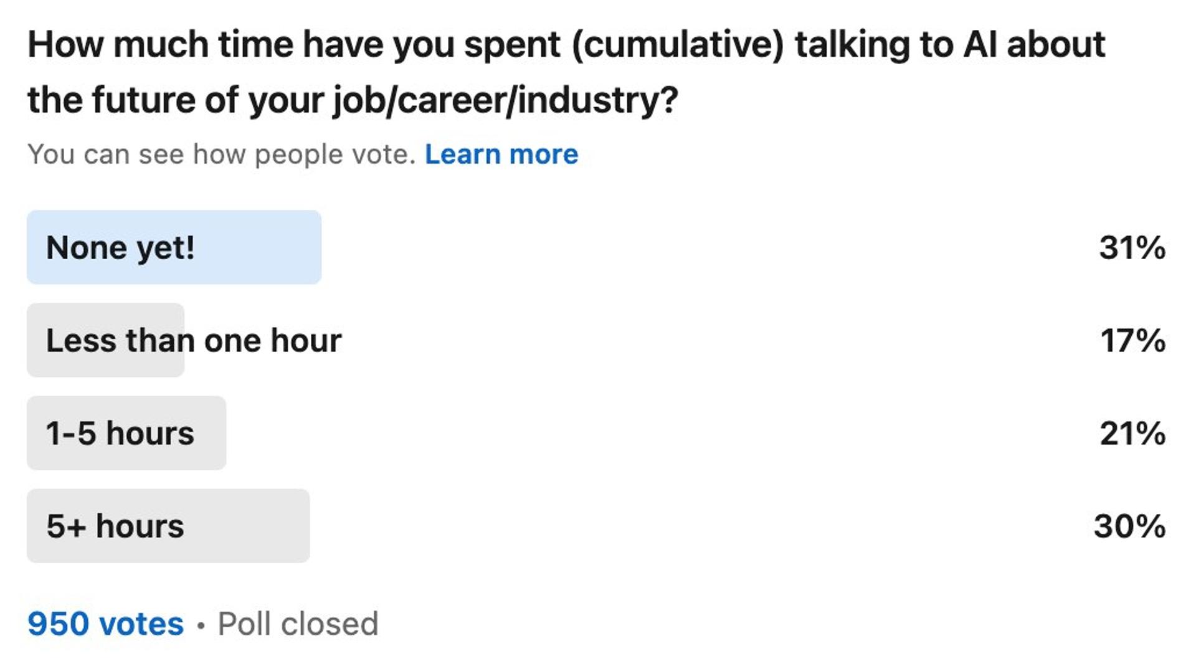
Task: Click the 17% result percentage
Action: (x=1132, y=340)
